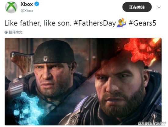Click the globe icon beside 翻译推文
This screenshot has width=168, height=127.
pos(6,32)
